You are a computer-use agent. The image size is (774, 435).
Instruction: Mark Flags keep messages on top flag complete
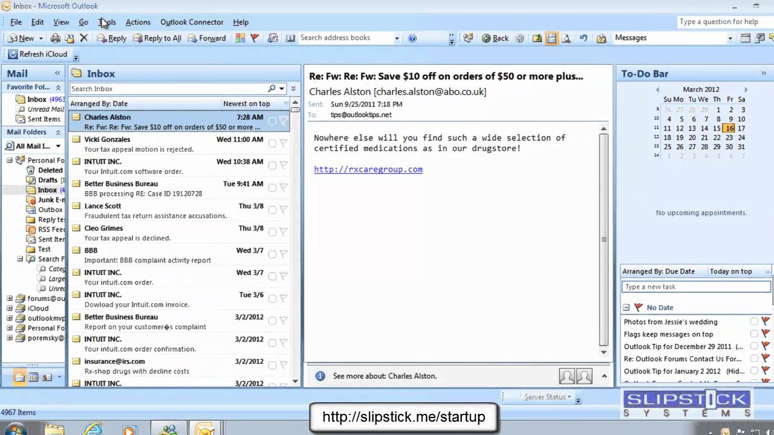point(766,333)
